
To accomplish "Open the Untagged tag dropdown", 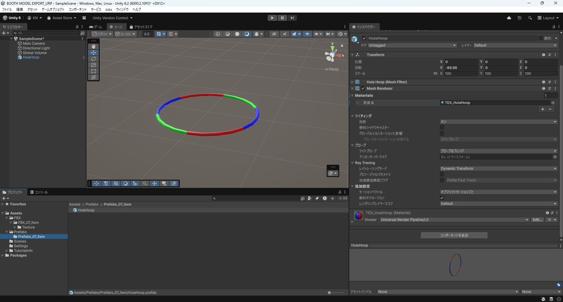I will [412, 45].
